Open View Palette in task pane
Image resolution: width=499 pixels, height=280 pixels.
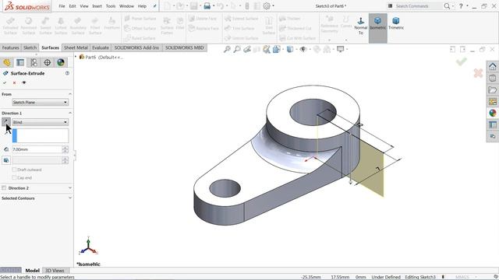(493, 102)
